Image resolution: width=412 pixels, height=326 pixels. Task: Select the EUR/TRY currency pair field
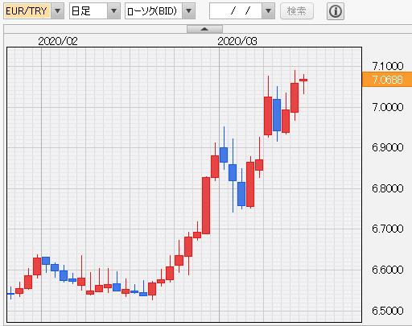pyautogui.click(x=27, y=11)
